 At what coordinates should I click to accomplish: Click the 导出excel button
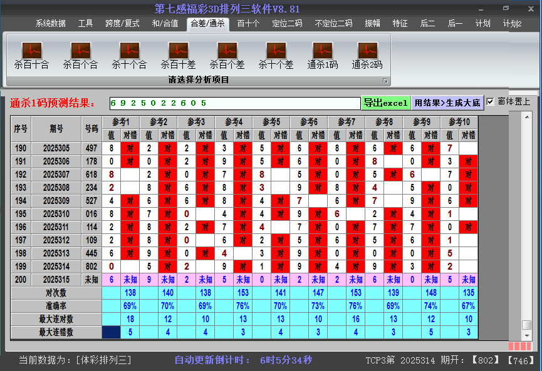coord(386,101)
